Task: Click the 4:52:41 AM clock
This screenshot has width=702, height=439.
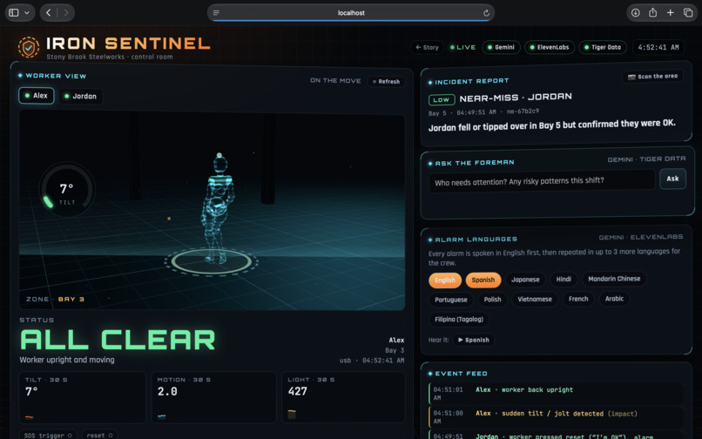Action: (658, 47)
